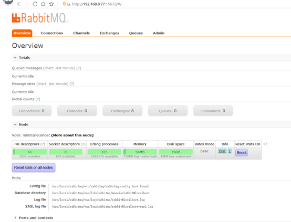The width and height of the screenshot is (291, 222).
Task: Click the Consumers: 0 count button
Action: (x=213, y=111)
